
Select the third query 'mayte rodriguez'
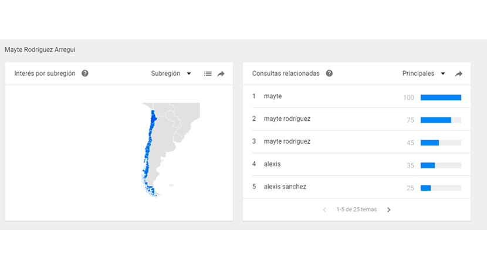287,141
